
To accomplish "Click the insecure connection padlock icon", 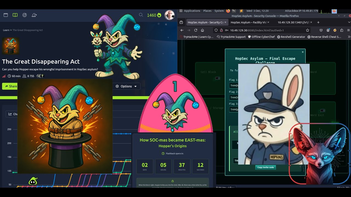I will (221, 30).
